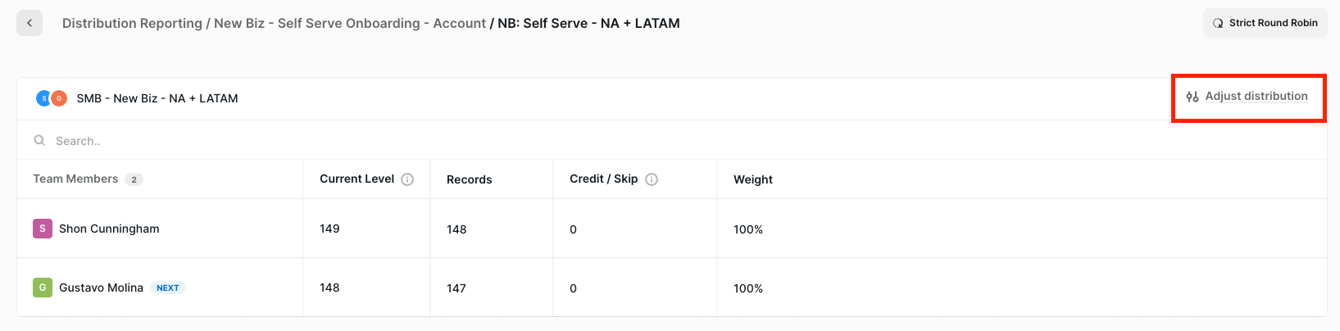Select the Shon Cunningham row name

click(109, 229)
